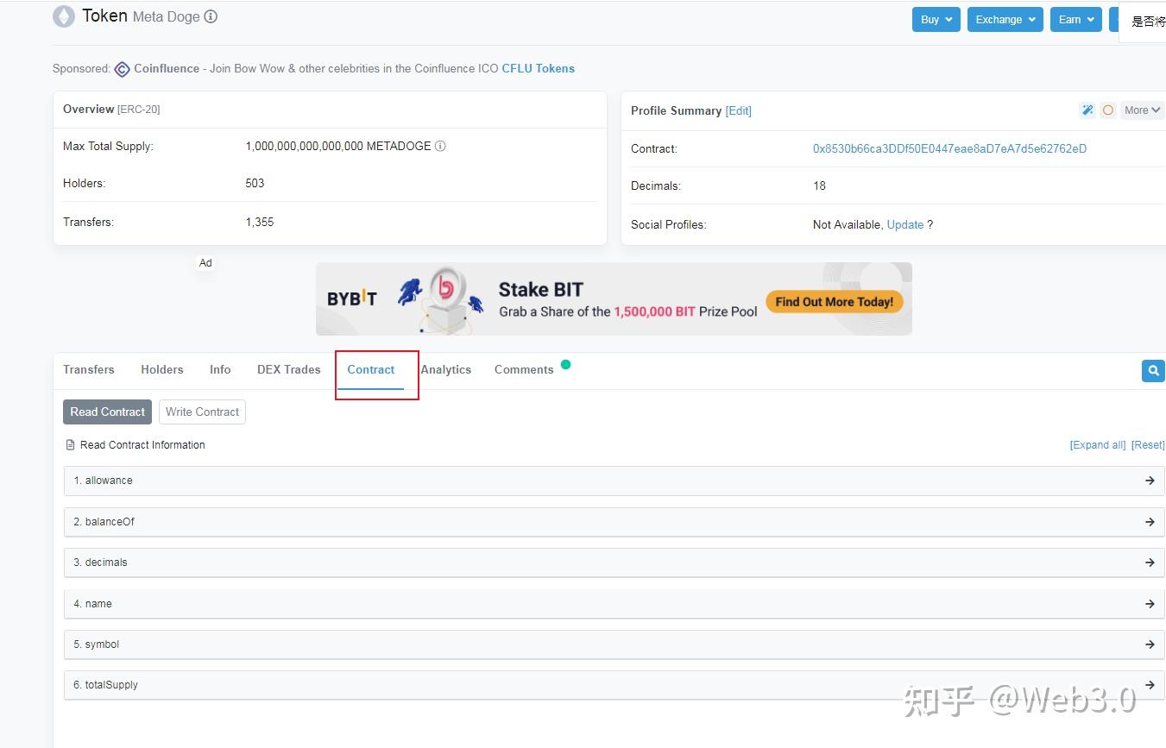Click the info icon beside Meta Doge
Viewport: 1166px width, 748px height.
coord(211,16)
